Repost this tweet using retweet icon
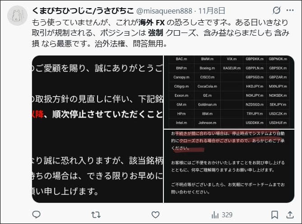Image resolution: width=302 pixels, height=224 pixels. pyautogui.click(x=96, y=215)
